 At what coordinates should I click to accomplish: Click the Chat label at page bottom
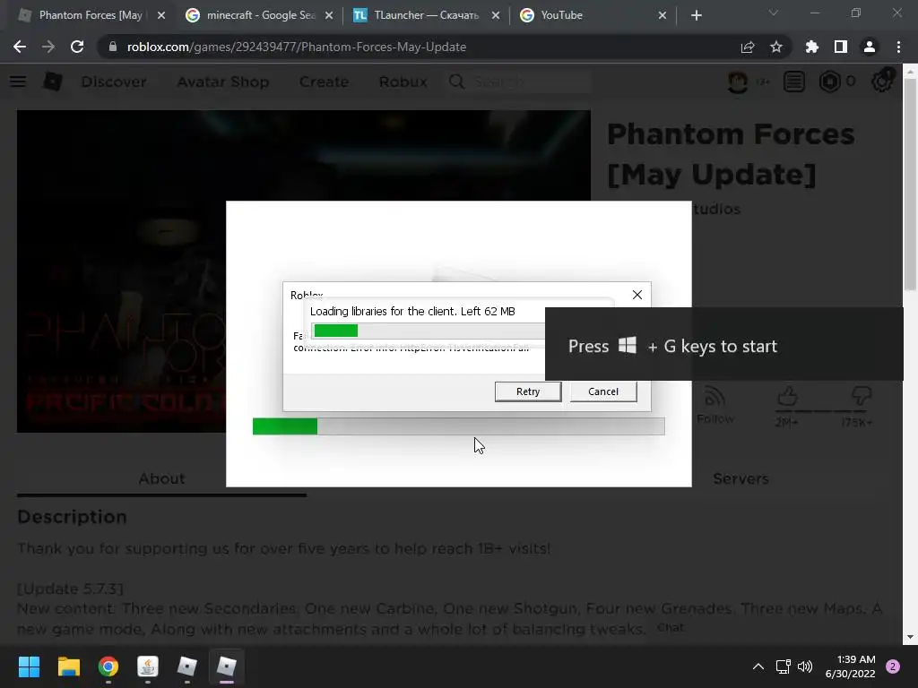coord(671,627)
